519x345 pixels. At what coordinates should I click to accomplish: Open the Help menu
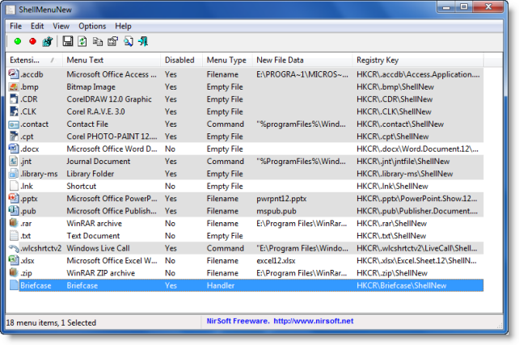pos(123,26)
